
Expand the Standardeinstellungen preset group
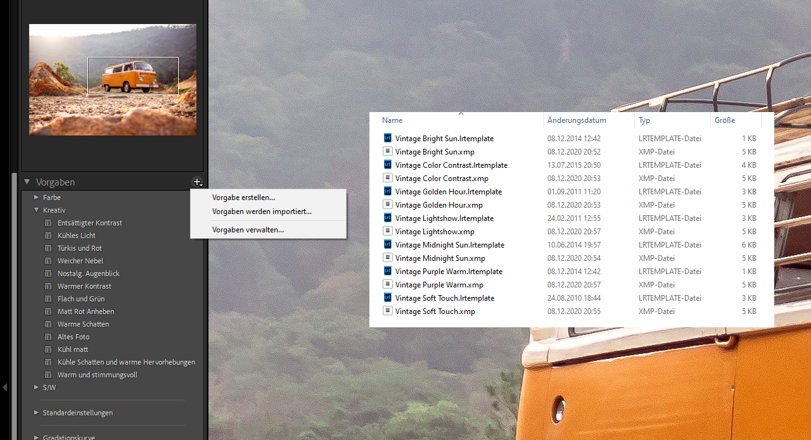pos(36,413)
